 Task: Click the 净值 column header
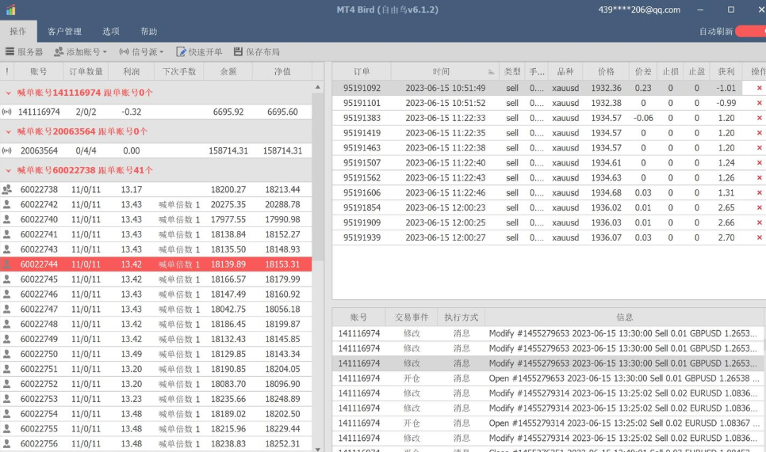tap(282, 71)
